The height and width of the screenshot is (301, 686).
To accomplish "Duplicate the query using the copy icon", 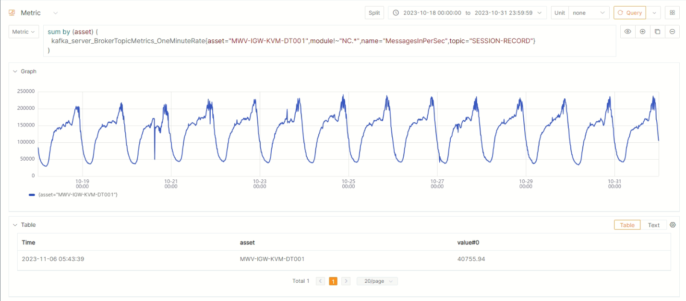I will 657,32.
